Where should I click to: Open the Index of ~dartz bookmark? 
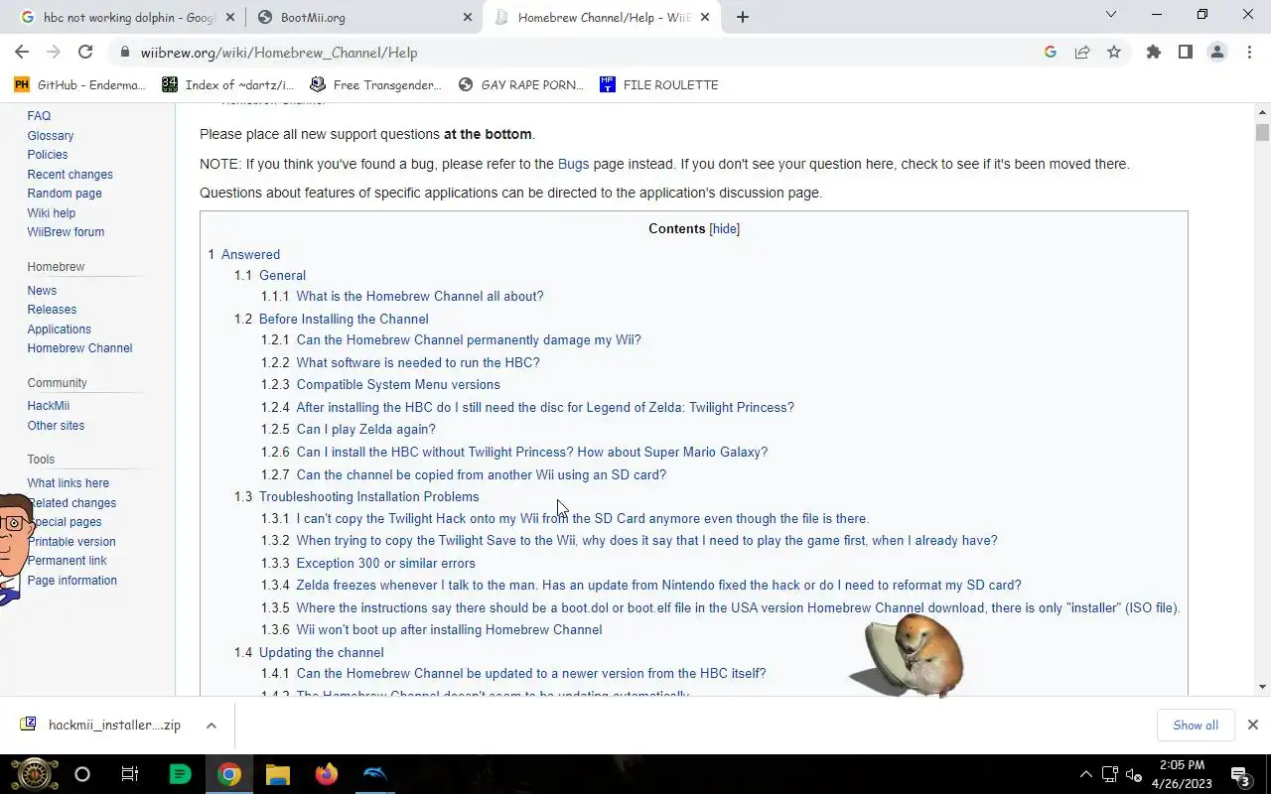[x=228, y=85]
